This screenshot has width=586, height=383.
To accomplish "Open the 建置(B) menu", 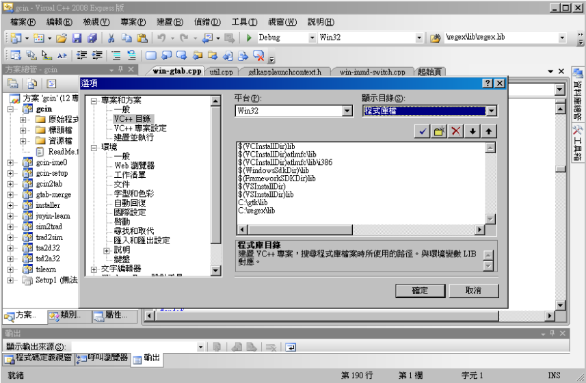I will tap(170, 22).
